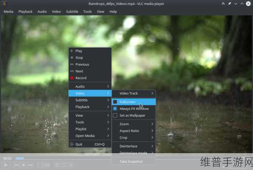Viewport: 253px width, 170px height.
Task: Open the Help menu in the menu bar
Action: (x=113, y=12)
